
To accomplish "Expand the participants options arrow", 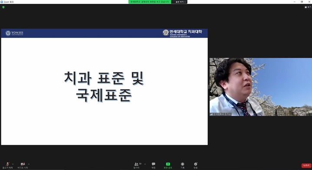I will point(145,164).
